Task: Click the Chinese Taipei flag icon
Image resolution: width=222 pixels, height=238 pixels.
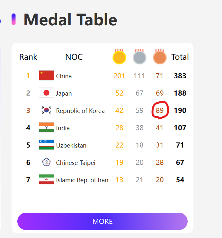Action: point(46,162)
